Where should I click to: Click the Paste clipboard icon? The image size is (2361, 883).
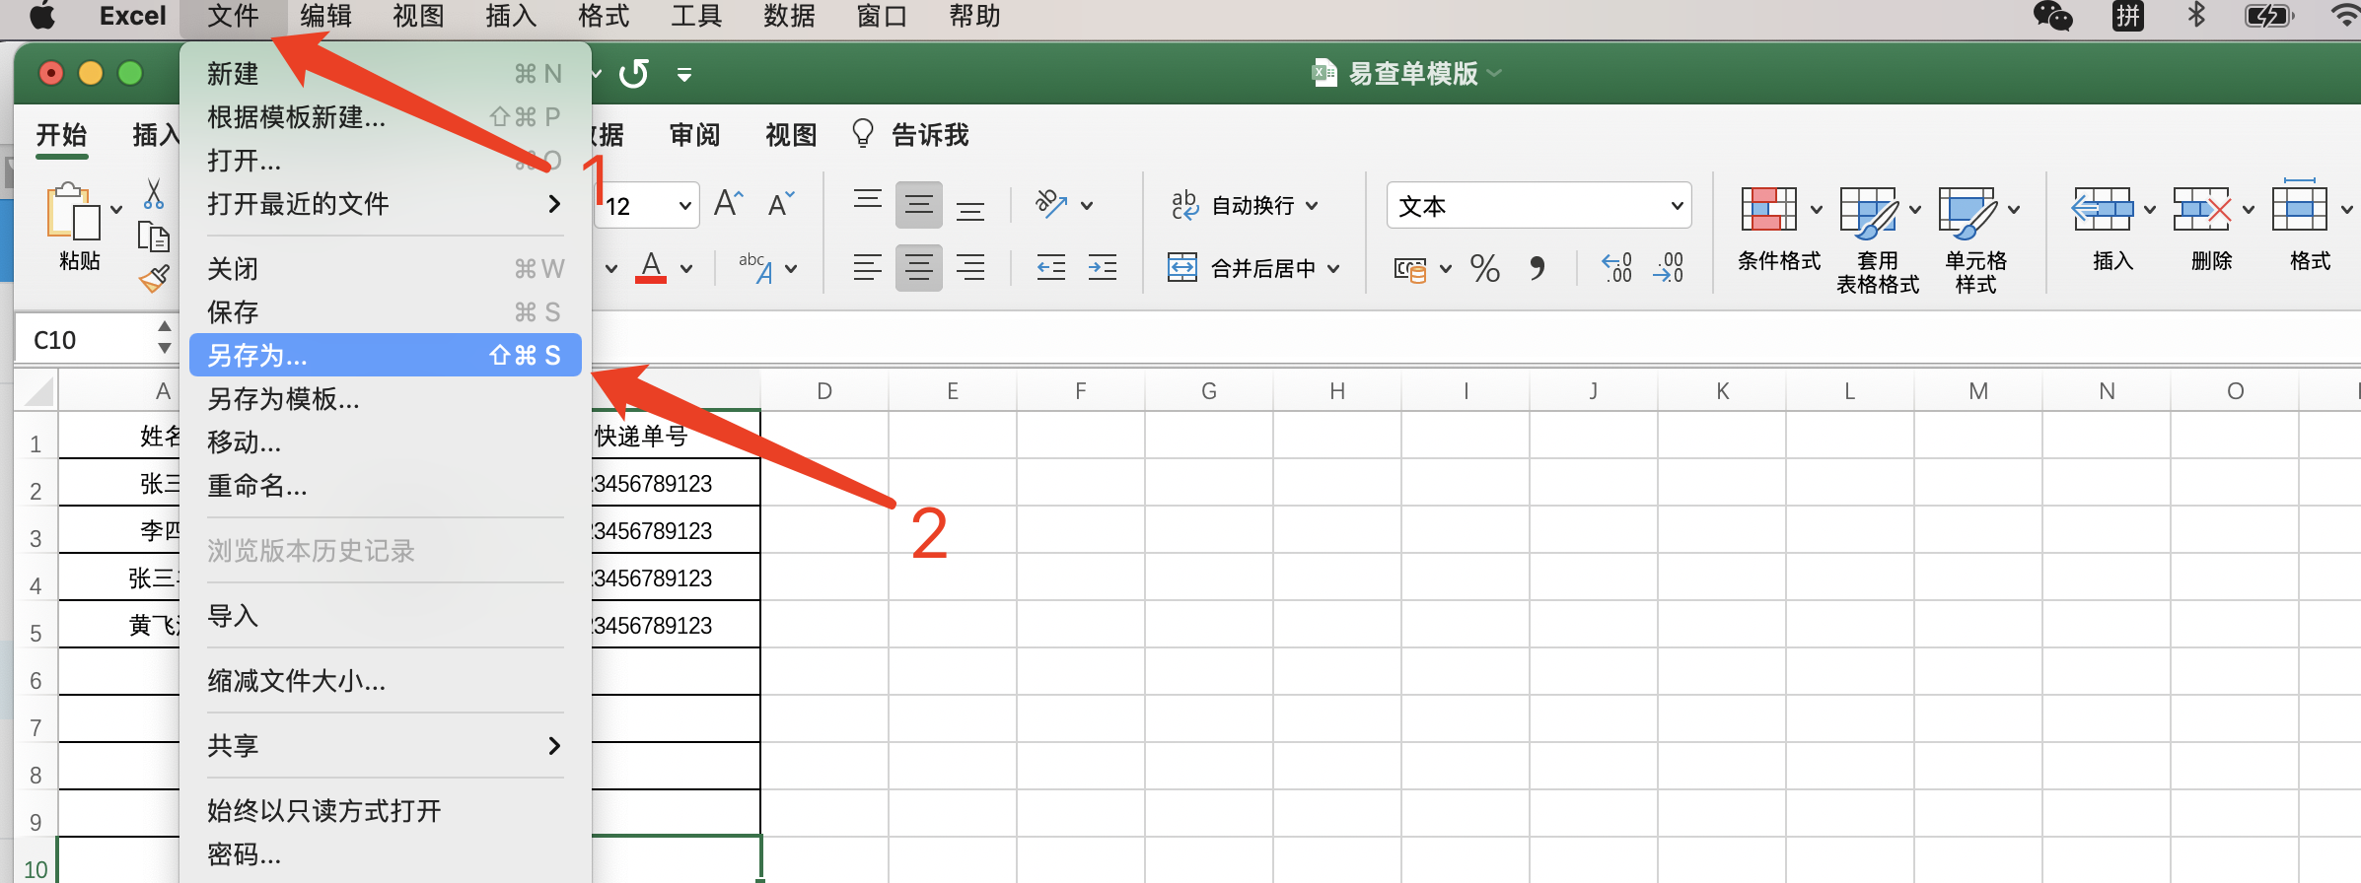(x=73, y=211)
